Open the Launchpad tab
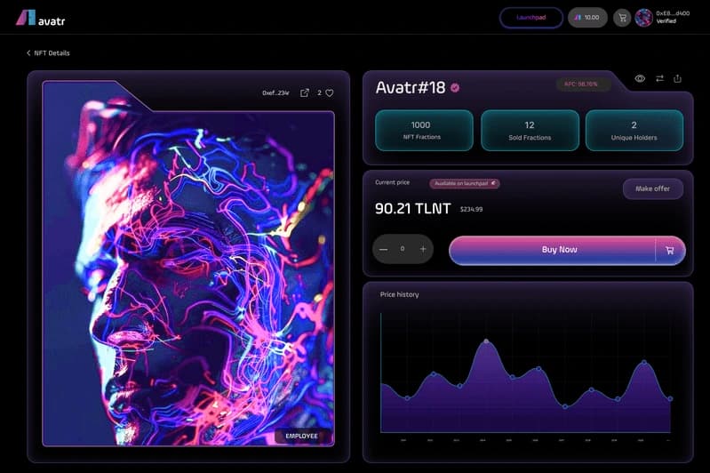 pos(531,17)
